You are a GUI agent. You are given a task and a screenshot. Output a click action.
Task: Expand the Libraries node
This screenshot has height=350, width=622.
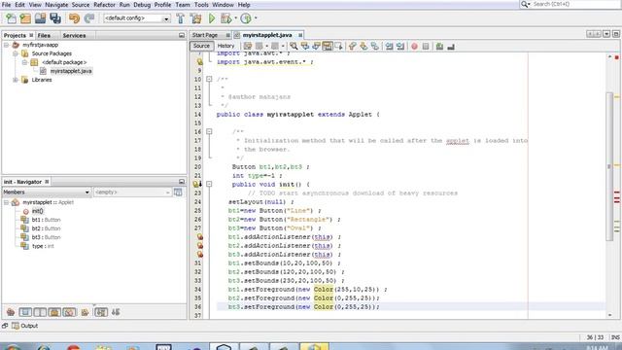click(x=16, y=80)
